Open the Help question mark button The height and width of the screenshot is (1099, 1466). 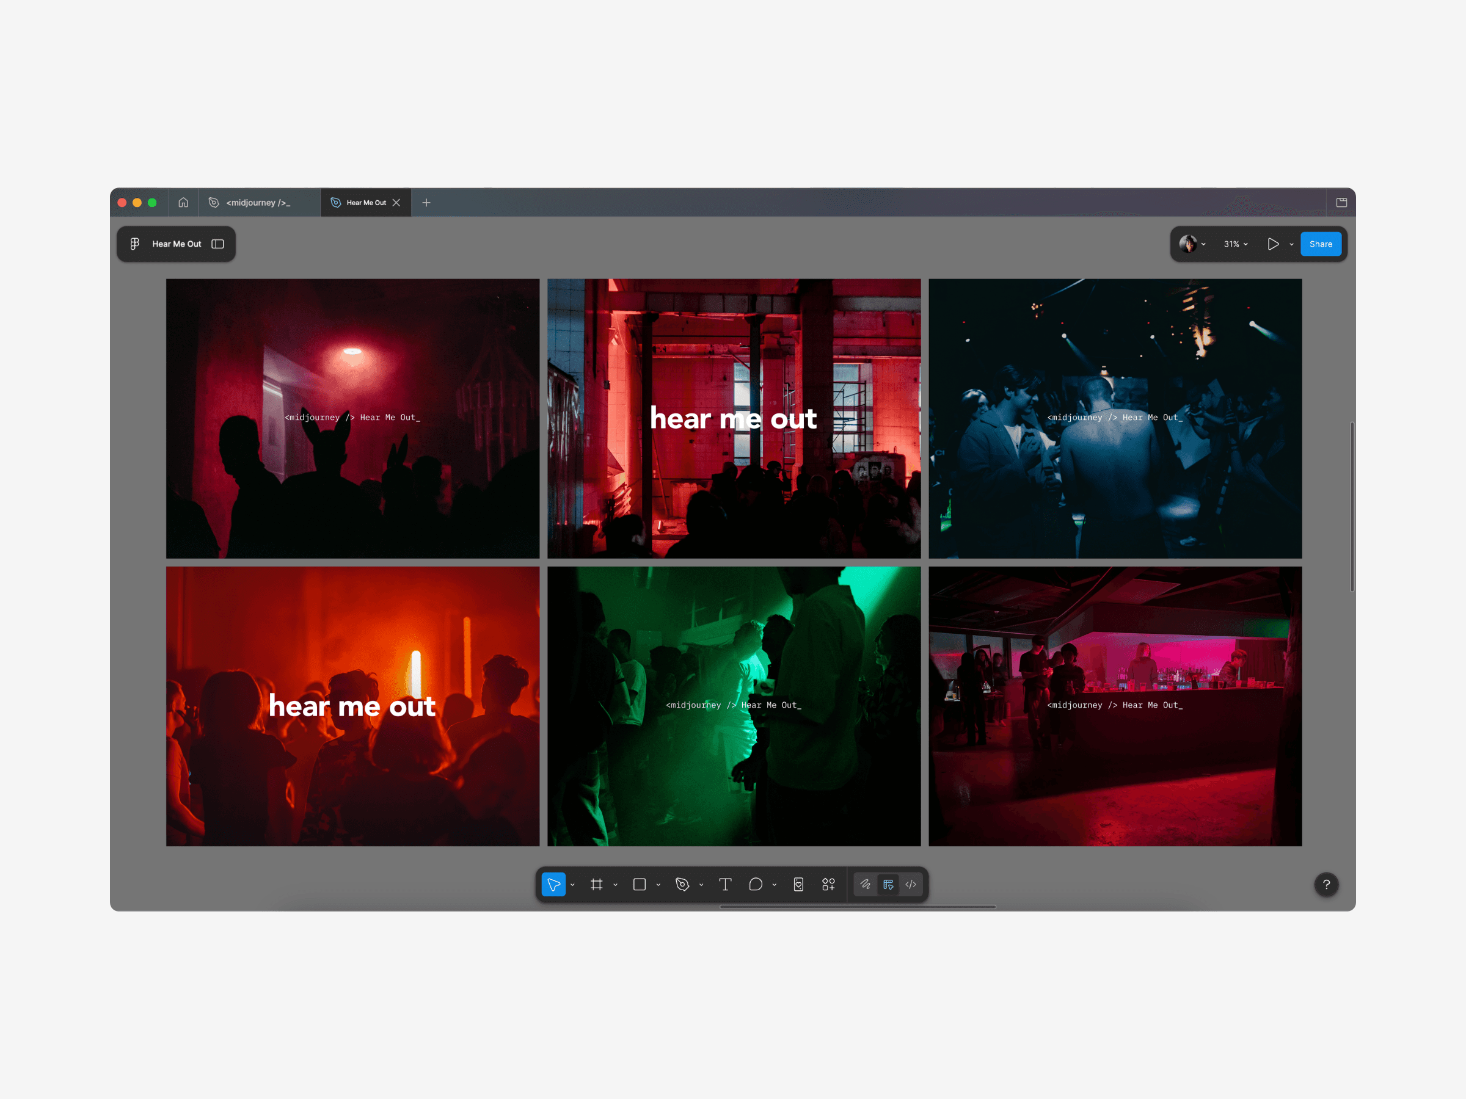[1326, 884]
